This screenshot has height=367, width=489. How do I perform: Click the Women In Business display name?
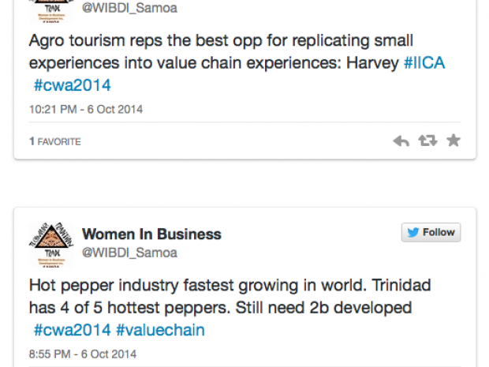151,234
